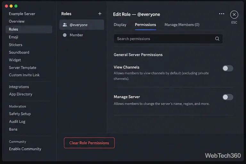Click Enable Community
This screenshot has width=246, height=164.
(25, 149)
